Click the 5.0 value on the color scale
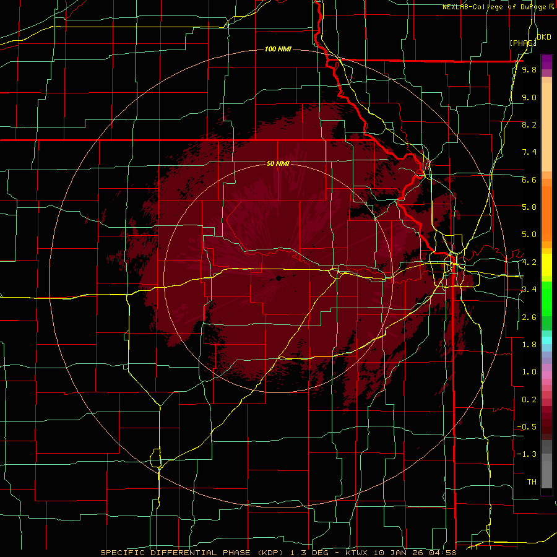 [529, 235]
